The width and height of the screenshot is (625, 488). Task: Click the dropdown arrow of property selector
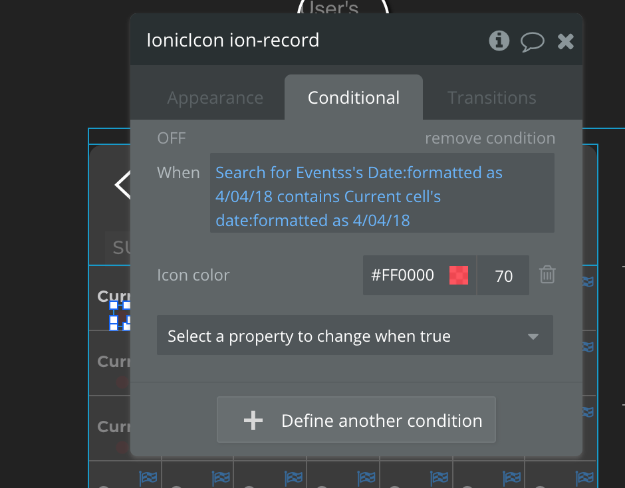(x=533, y=336)
